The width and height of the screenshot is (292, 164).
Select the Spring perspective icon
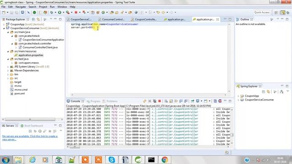[283, 12]
